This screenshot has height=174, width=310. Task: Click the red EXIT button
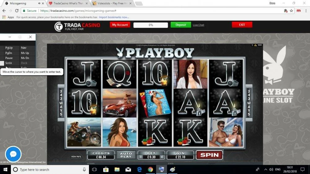[242, 25]
